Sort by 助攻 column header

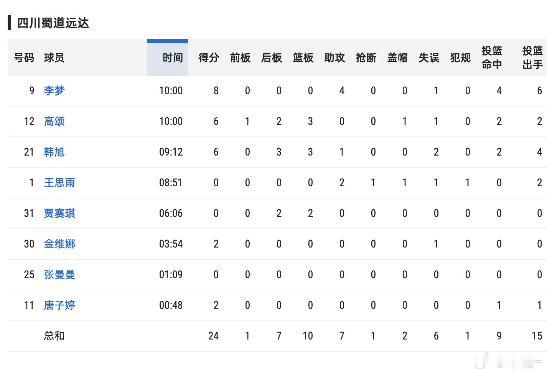334,58
